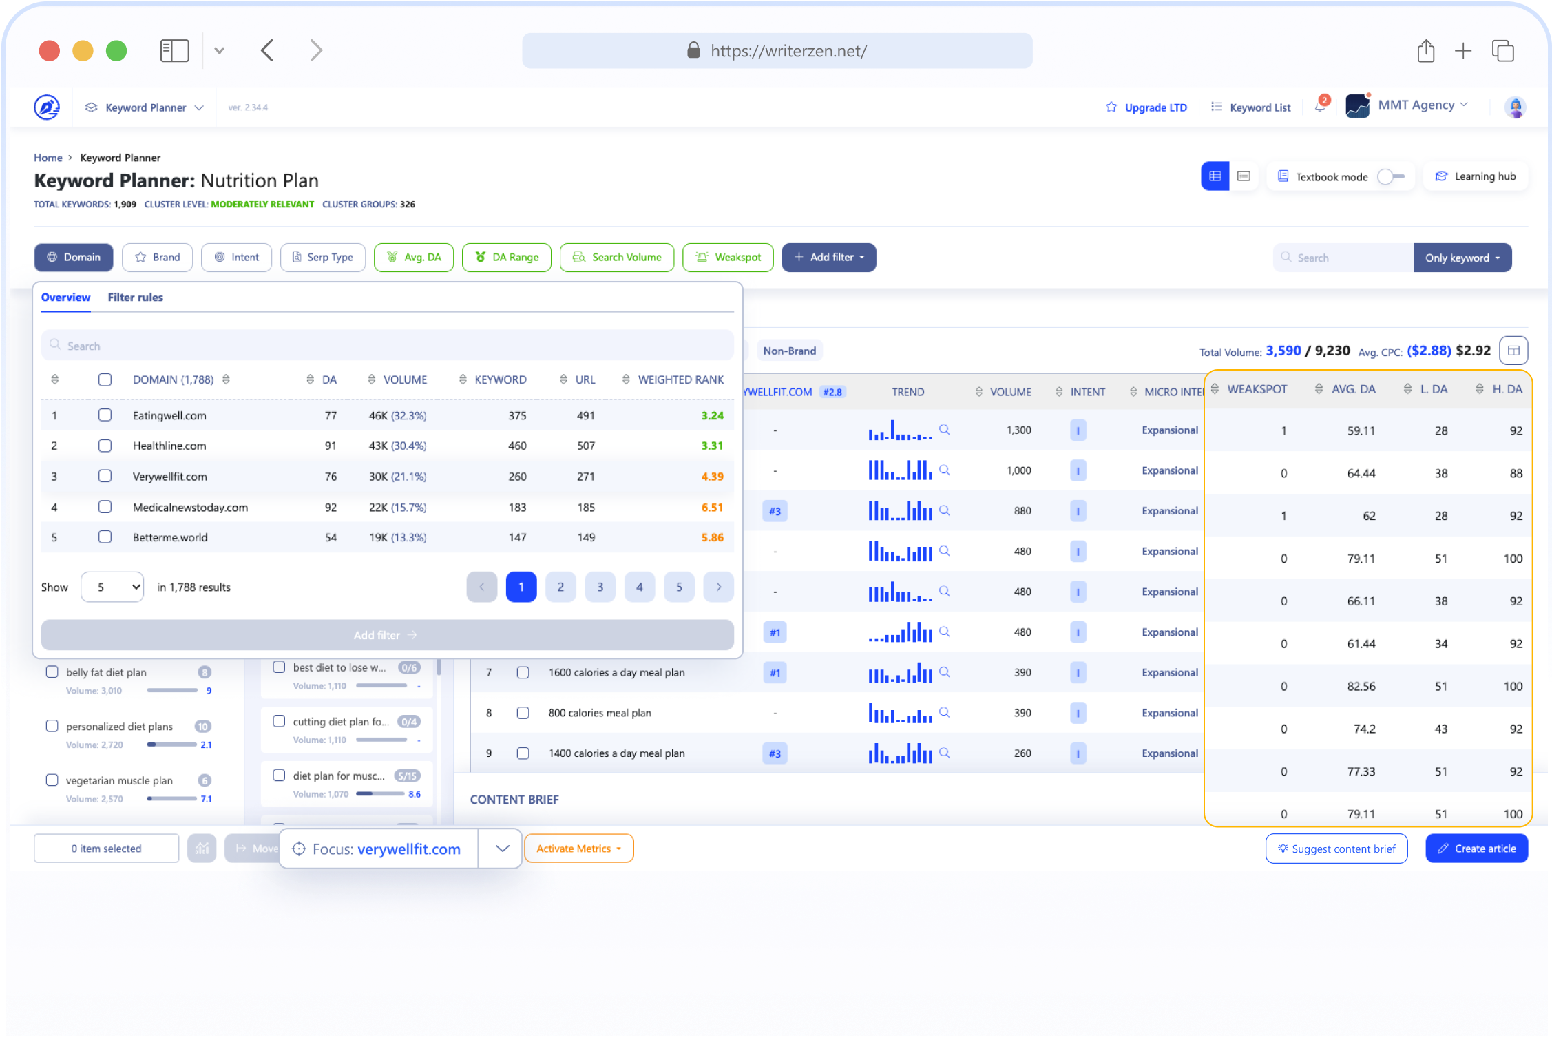The width and height of the screenshot is (1552, 1040).
Task: Click the trend magnifier for 800 calories meal plan
Action: [x=944, y=712]
